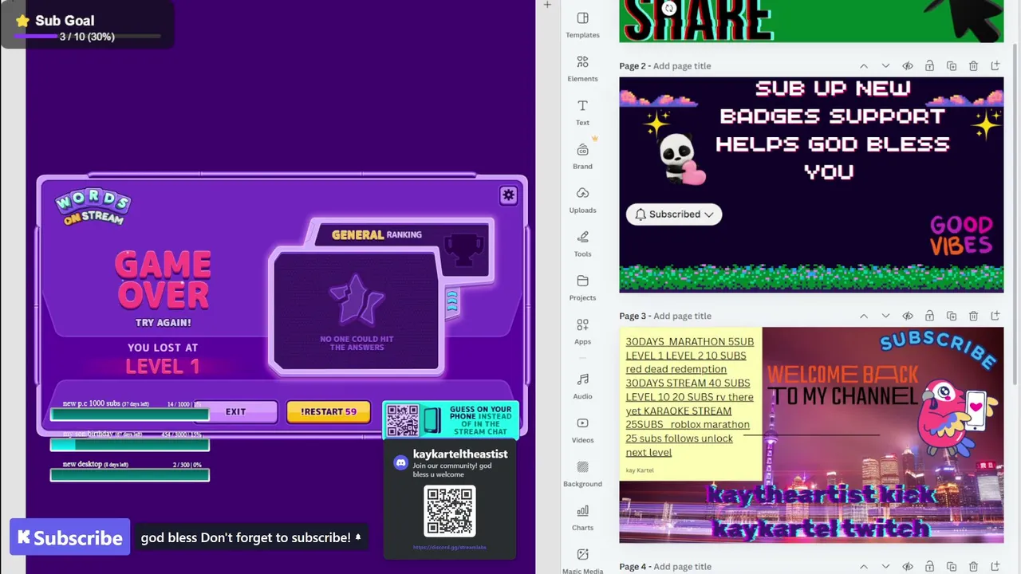This screenshot has height=574, width=1021.
Task: Move Page 2 up
Action: (x=864, y=66)
